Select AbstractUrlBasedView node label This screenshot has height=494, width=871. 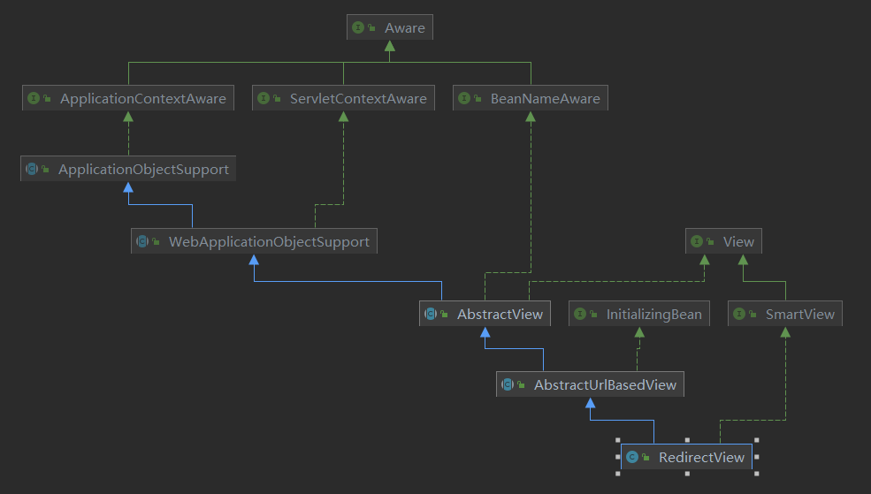point(605,384)
